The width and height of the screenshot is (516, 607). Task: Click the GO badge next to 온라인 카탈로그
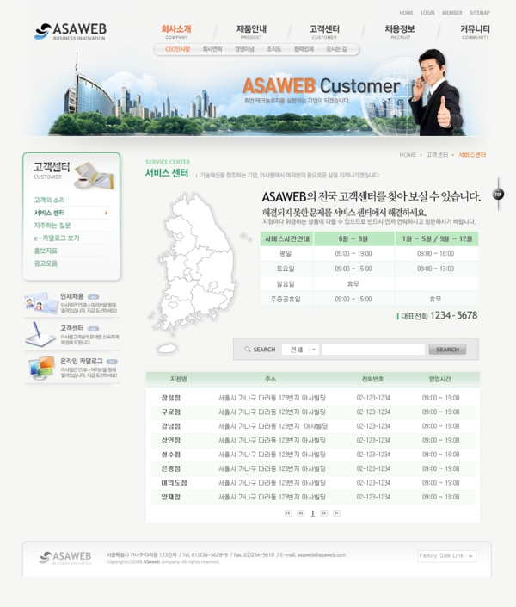coord(112,362)
